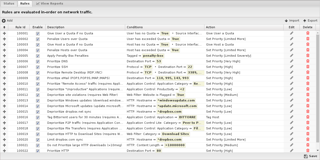Select penalty-box condition value tag
Screen dimensions: 320x160
coord(153,56)
